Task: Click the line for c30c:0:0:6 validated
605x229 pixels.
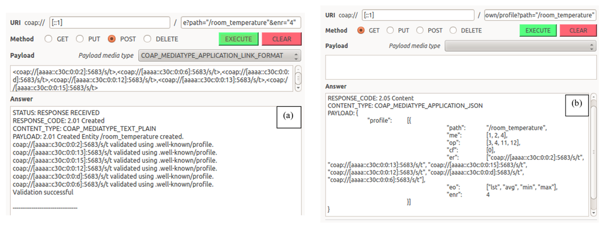Action: point(113,184)
